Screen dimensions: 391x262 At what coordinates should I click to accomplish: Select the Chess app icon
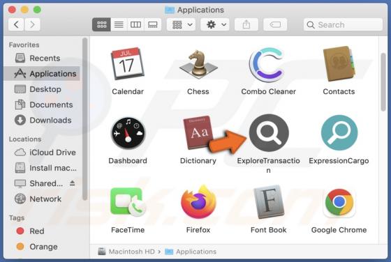click(198, 64)
